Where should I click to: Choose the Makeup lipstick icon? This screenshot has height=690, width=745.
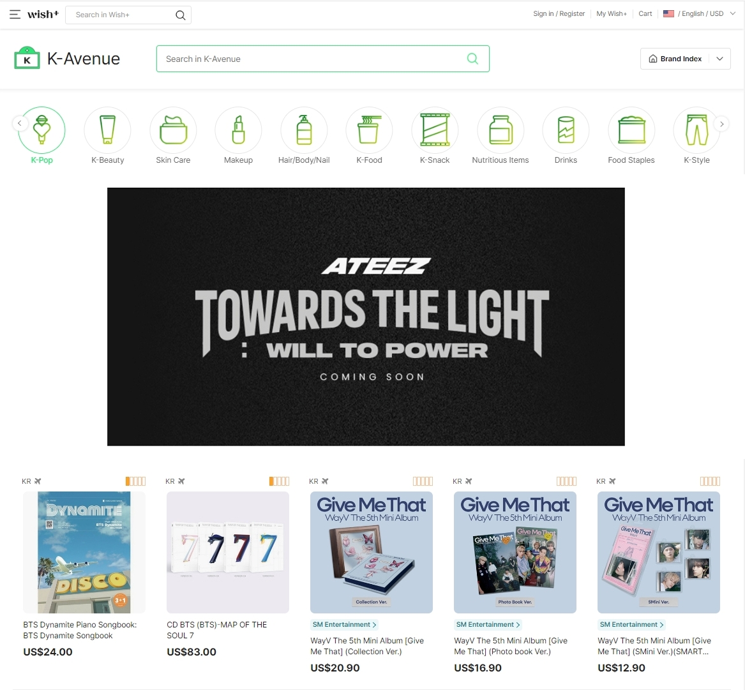tap(238, 130)
